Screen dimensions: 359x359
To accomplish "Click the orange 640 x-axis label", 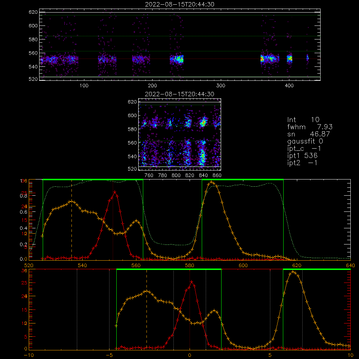I will click(x=350, y=265).
